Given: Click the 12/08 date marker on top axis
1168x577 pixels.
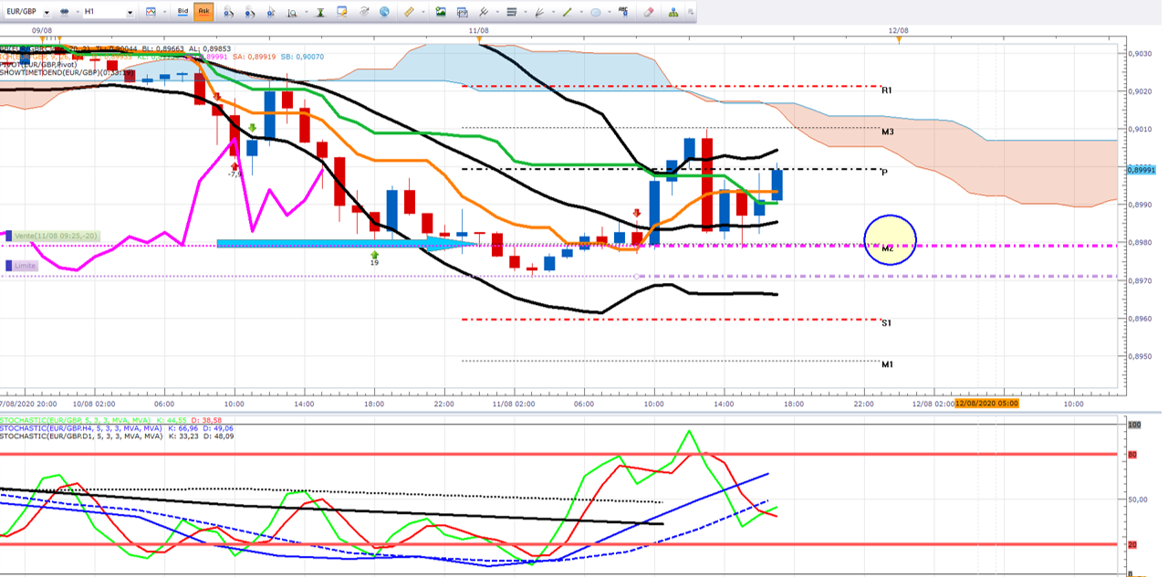Looking at the screenshot, I should pyautogui.click(x=900, y=30).
